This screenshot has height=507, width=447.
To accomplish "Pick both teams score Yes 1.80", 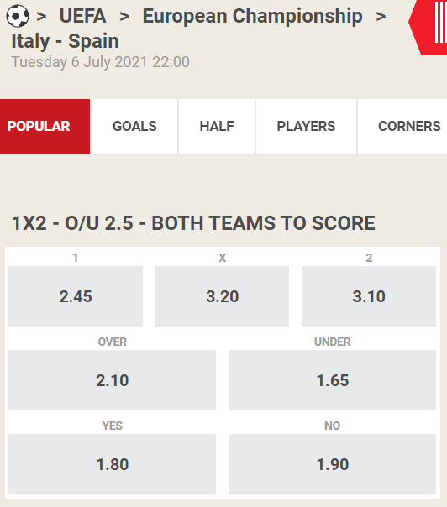I will tap(112, 464).
